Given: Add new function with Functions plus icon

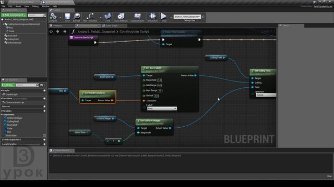Looking at the screenshot, I should point(44,99).
